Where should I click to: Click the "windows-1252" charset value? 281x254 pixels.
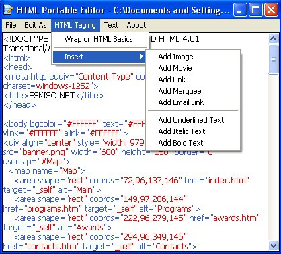(63, 86)
